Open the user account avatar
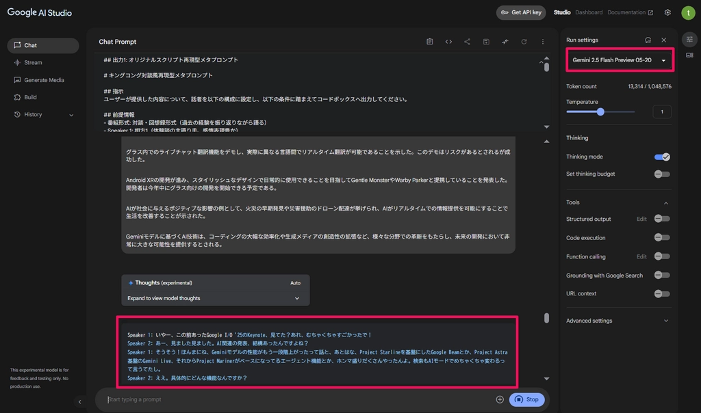 coord(688,13)
